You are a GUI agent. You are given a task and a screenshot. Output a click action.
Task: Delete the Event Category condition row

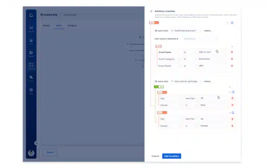(232, 59)
